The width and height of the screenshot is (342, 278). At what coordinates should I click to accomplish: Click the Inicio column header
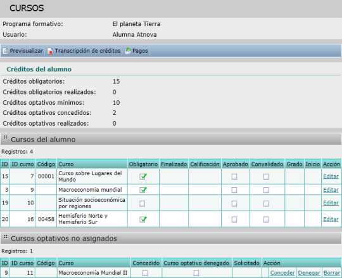[x=313, y=164]
